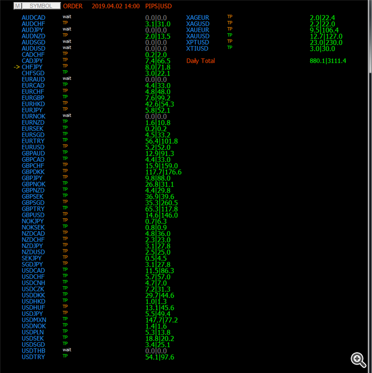Click the TP status next to XTIUSD
The width and height of the screenshot is (372, 373).
click(230, 47)
